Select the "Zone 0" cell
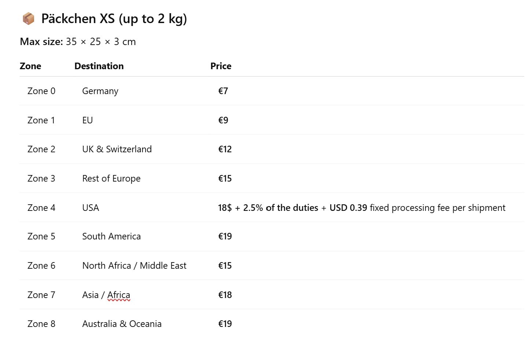Viewport: 532px width, 350px height. point(41,91)
